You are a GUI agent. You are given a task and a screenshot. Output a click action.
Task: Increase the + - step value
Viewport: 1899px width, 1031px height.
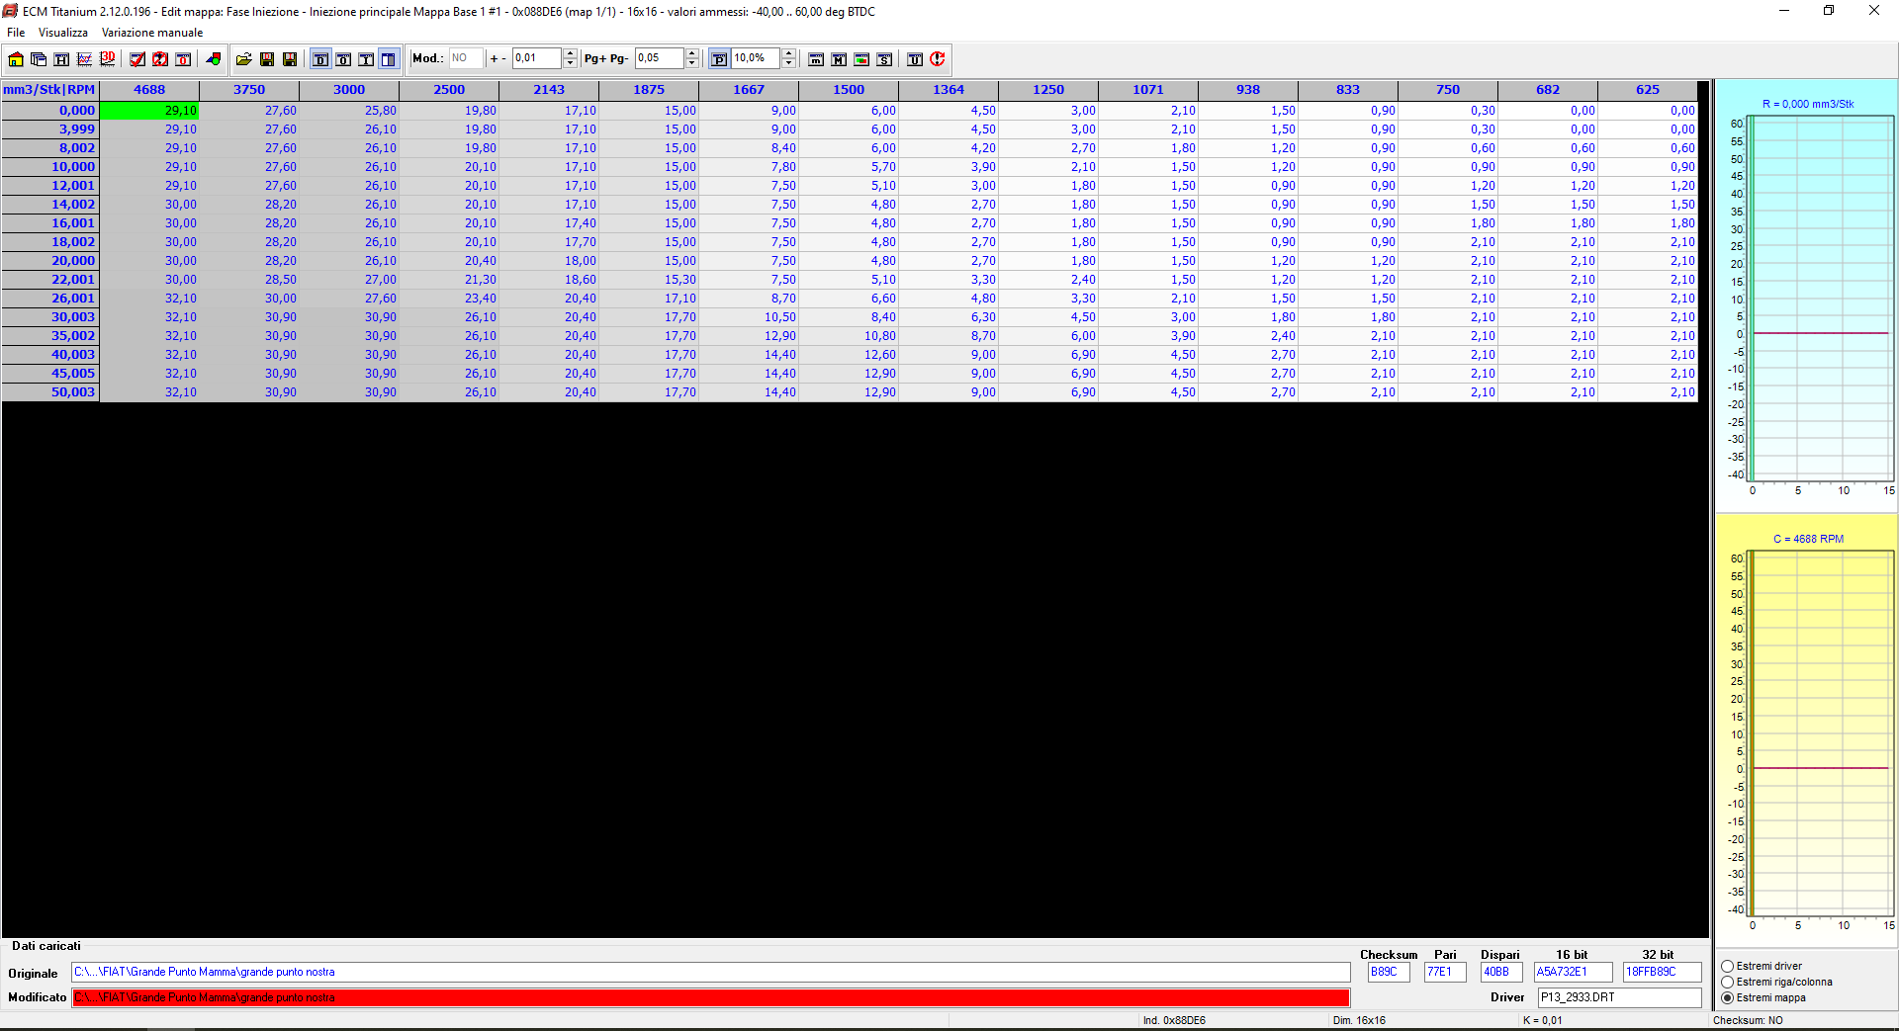click(570, 53)
